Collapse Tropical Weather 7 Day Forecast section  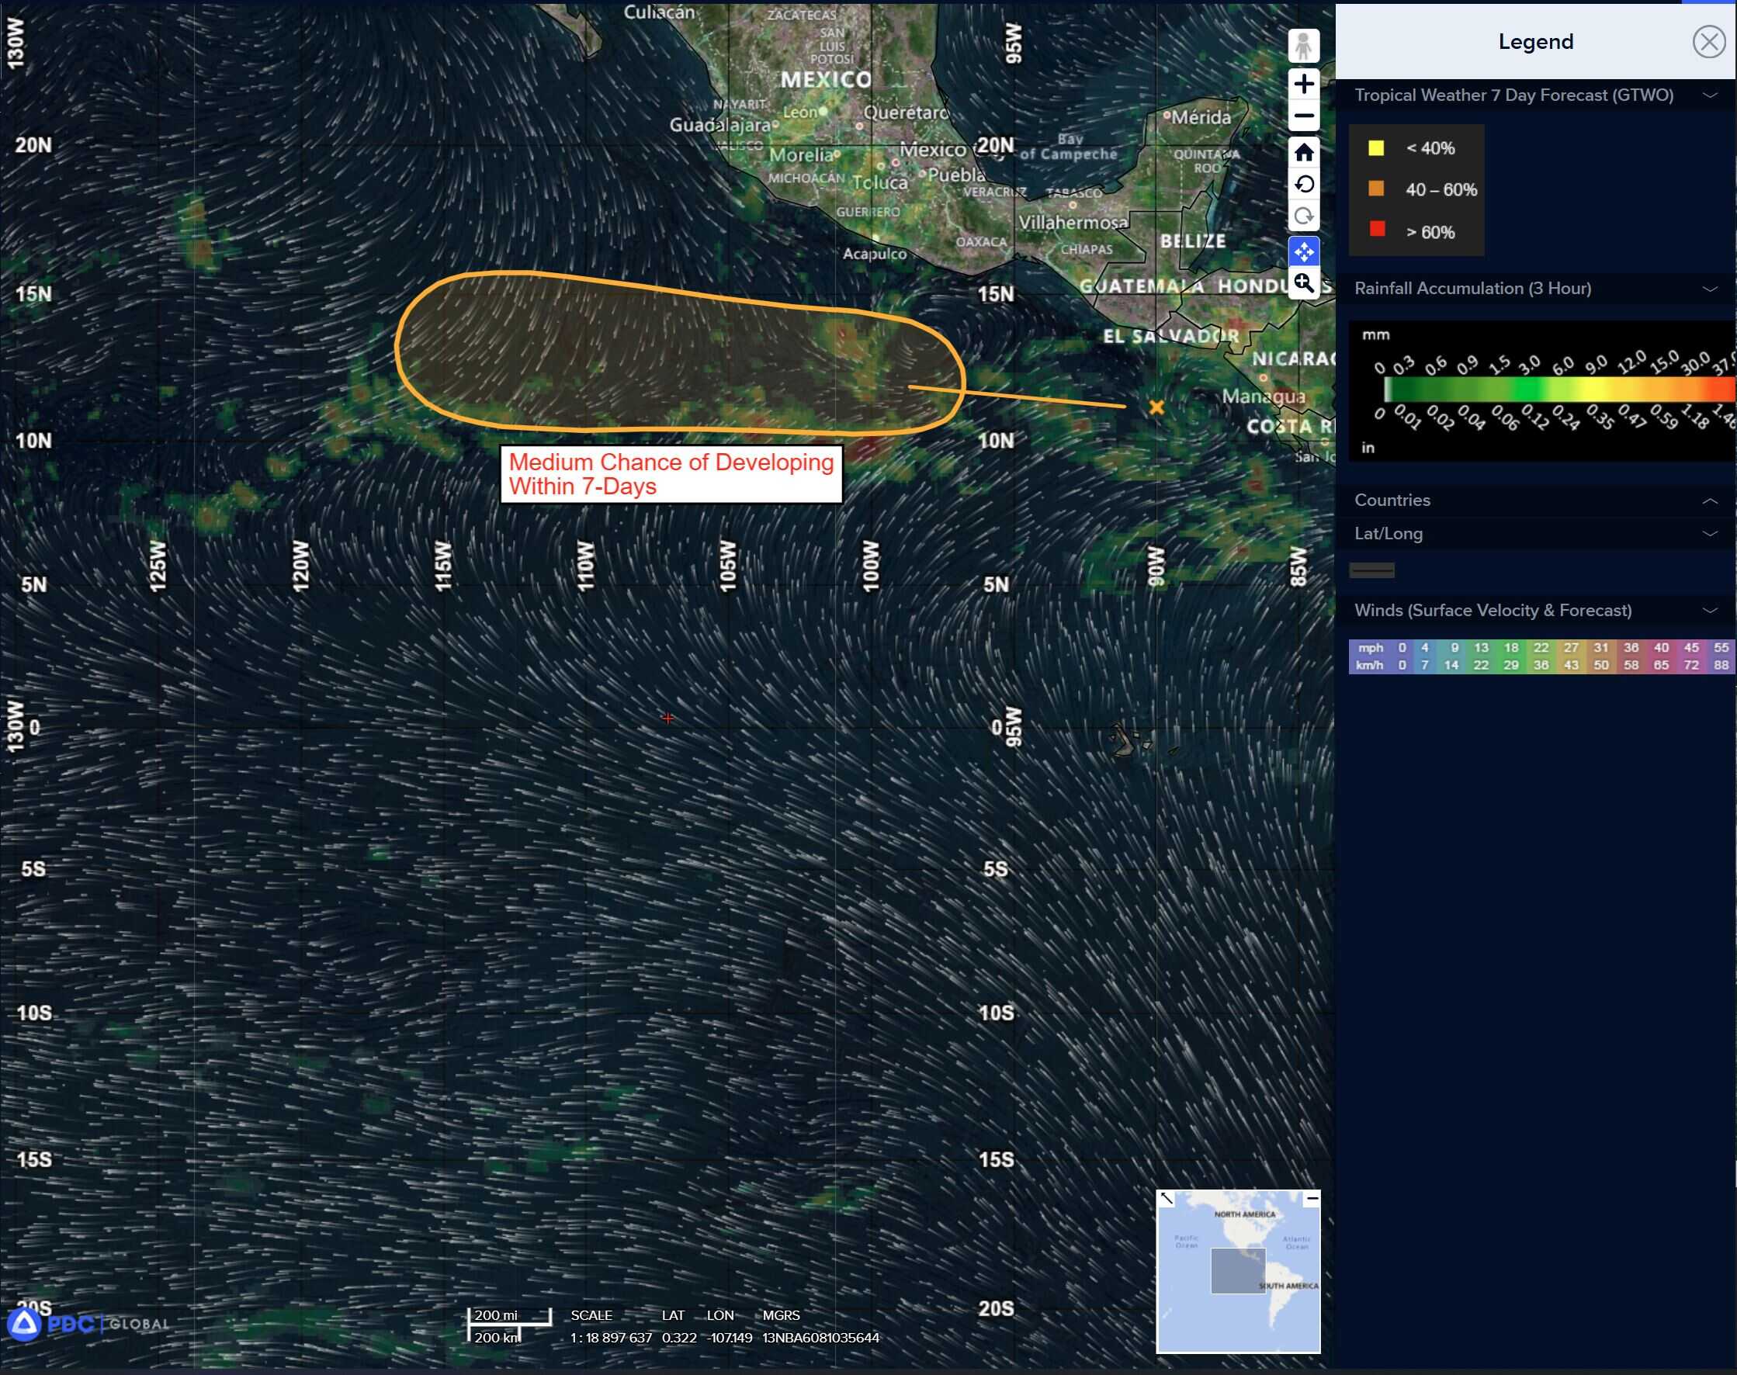[x=1710, y=95]
